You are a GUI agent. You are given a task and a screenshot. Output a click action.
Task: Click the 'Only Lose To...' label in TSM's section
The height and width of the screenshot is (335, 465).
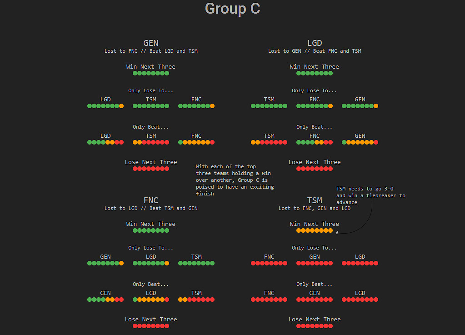click(x=315, y=248)
